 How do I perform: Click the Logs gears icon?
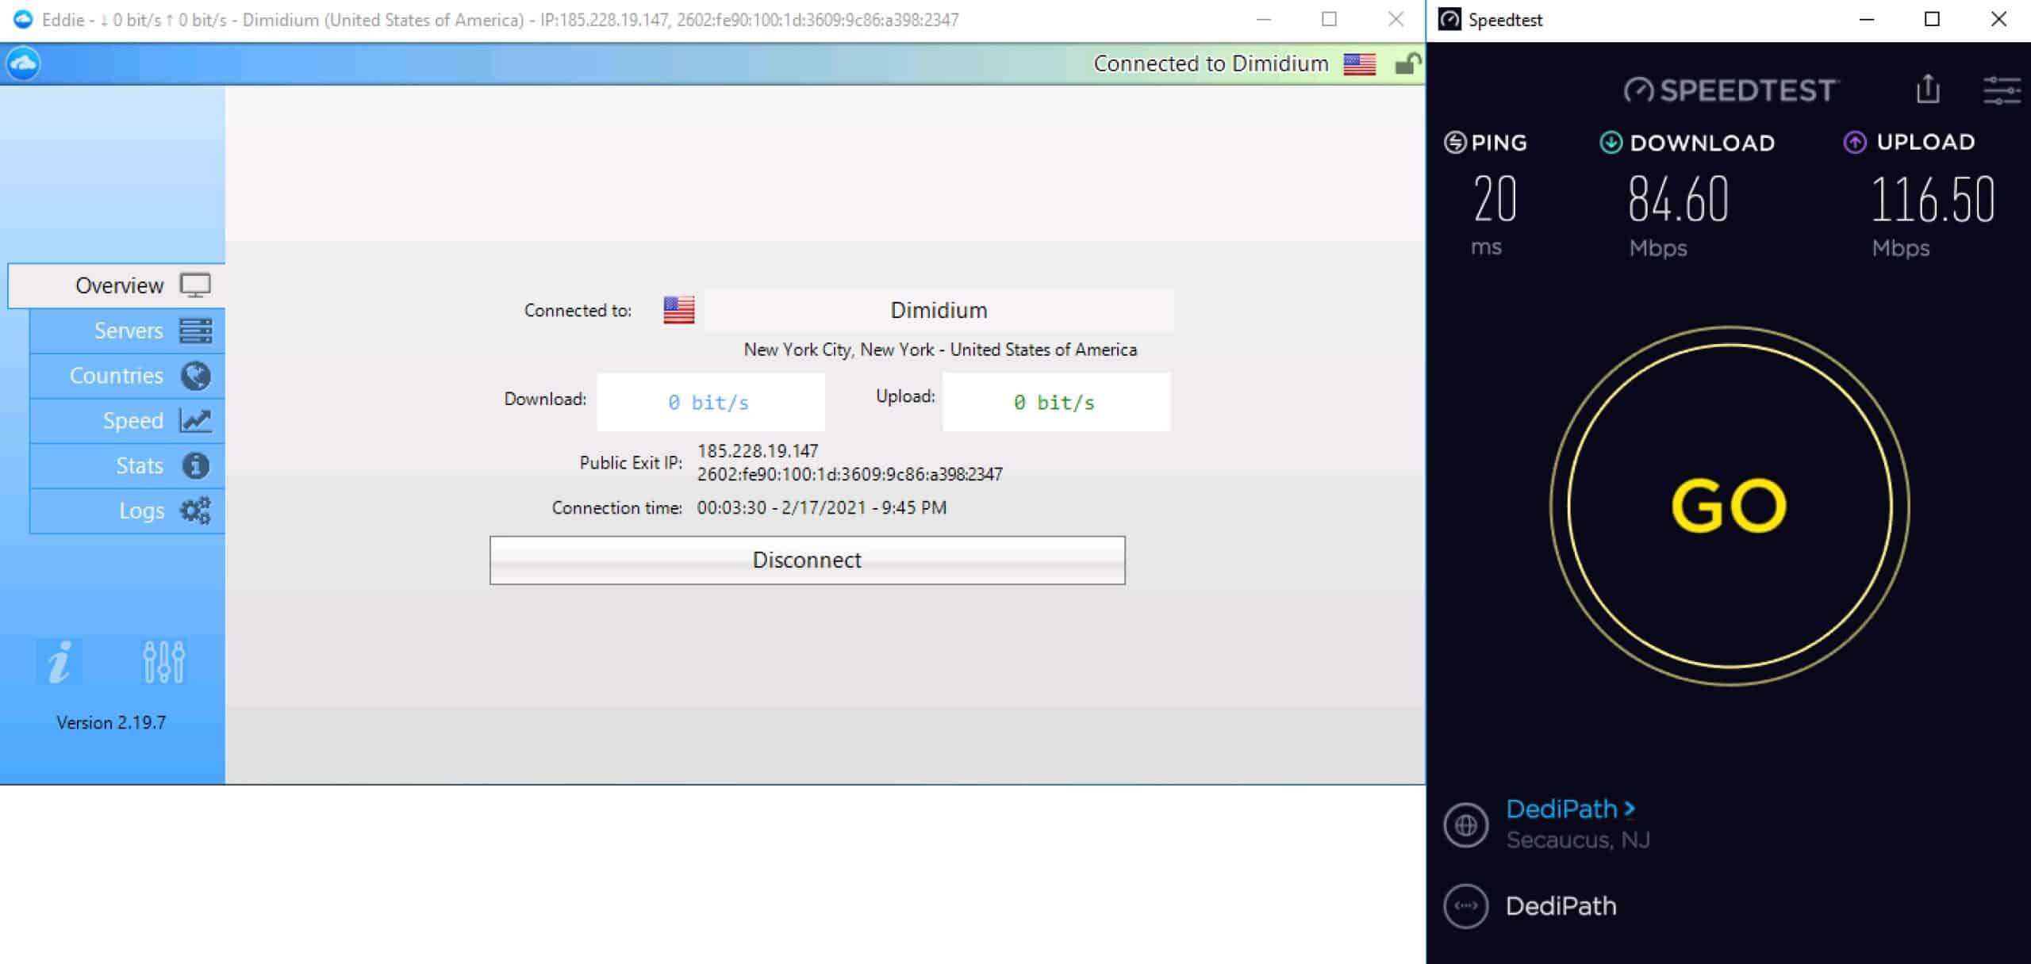(x=195, y=511)
